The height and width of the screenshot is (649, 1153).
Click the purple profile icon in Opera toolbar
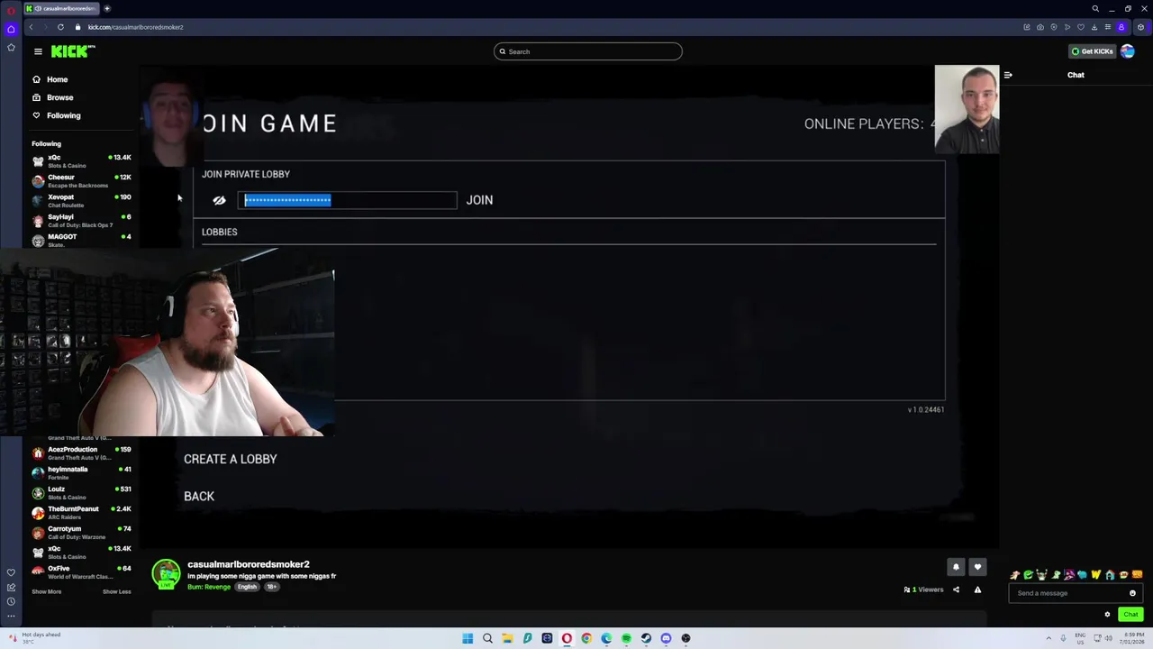1121,27
